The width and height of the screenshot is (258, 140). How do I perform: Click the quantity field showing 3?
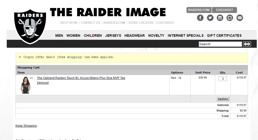pyautogui.click(x=222, y=79)
